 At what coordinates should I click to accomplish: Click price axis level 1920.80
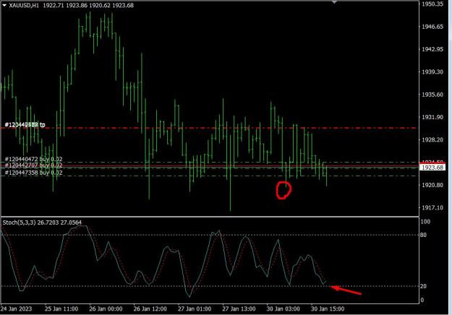click(432, 185)
